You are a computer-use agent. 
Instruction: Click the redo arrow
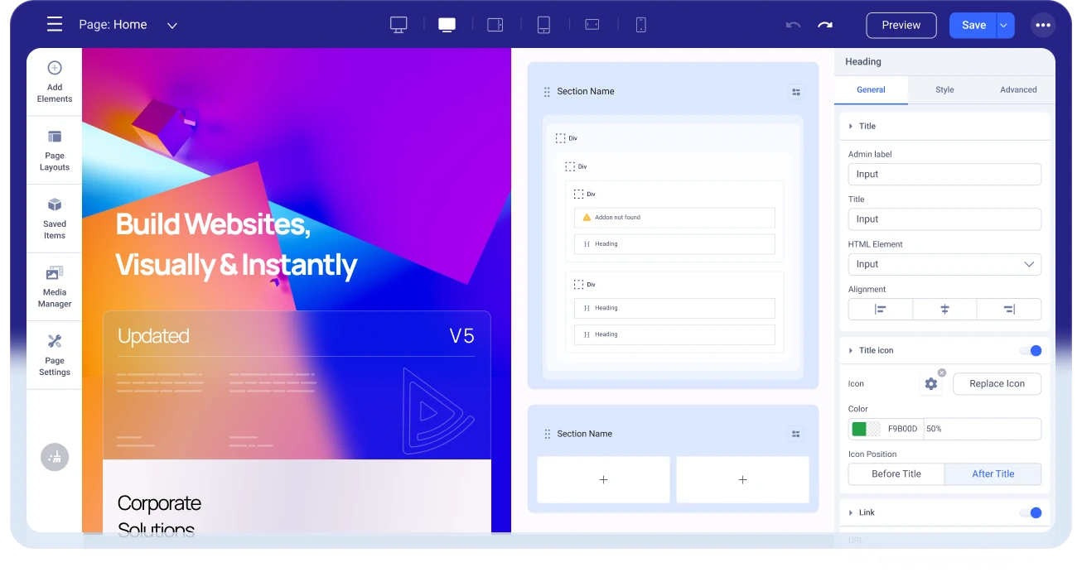click(825, 25)
